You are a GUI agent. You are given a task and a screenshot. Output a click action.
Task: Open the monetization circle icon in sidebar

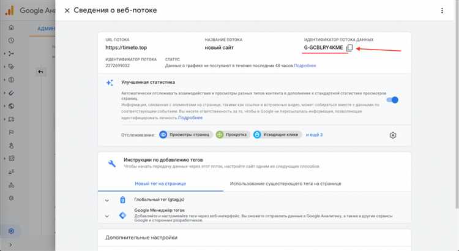[11, 80]
